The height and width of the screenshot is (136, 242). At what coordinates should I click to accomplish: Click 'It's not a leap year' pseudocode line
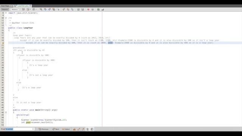tap(41, 75)
